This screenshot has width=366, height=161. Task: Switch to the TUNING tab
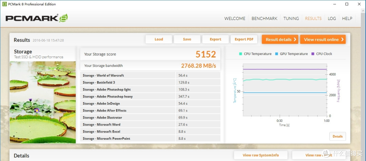tap(291, 18)
